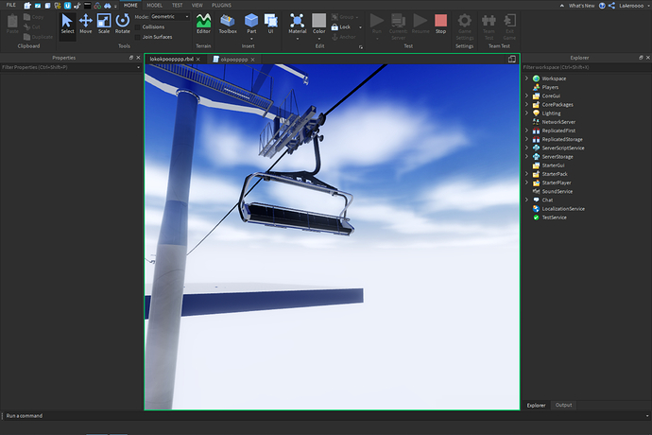Activate the Scale tool
The width and height of the screenshot is (652, 435).
[x=104, y=25]
